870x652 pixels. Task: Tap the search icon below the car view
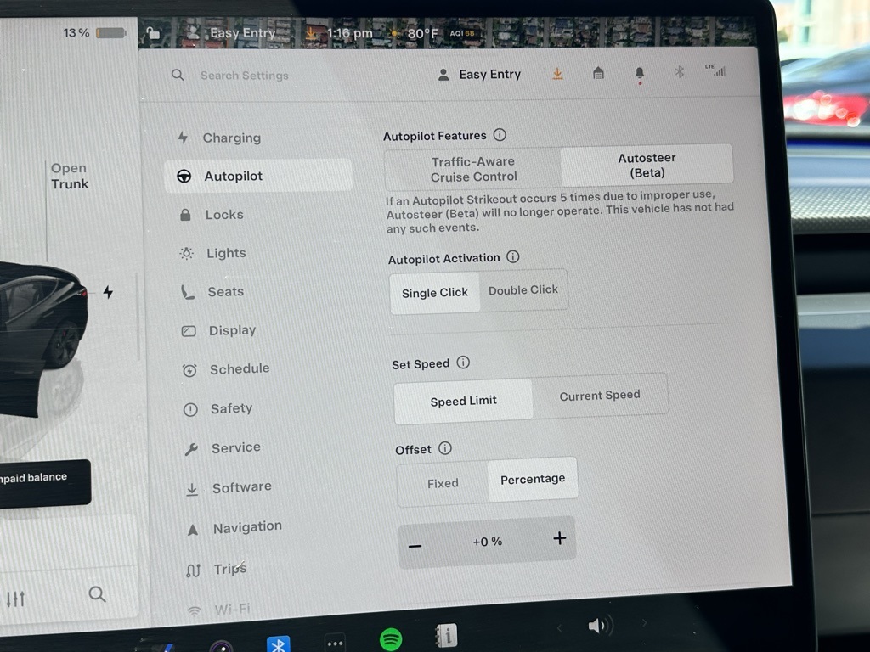(x=97, y=594)
